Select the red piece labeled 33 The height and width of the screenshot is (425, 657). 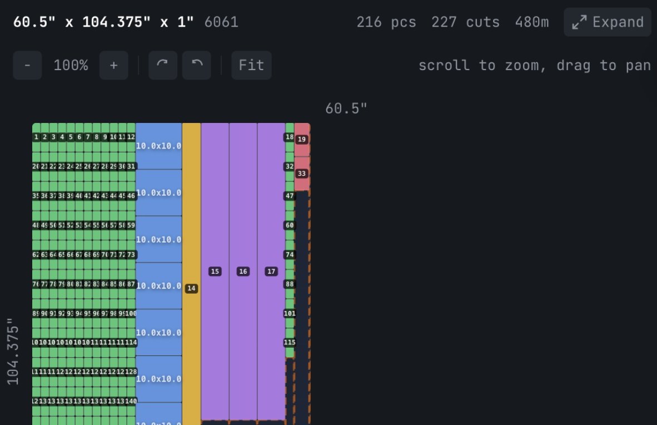point(302,174)
